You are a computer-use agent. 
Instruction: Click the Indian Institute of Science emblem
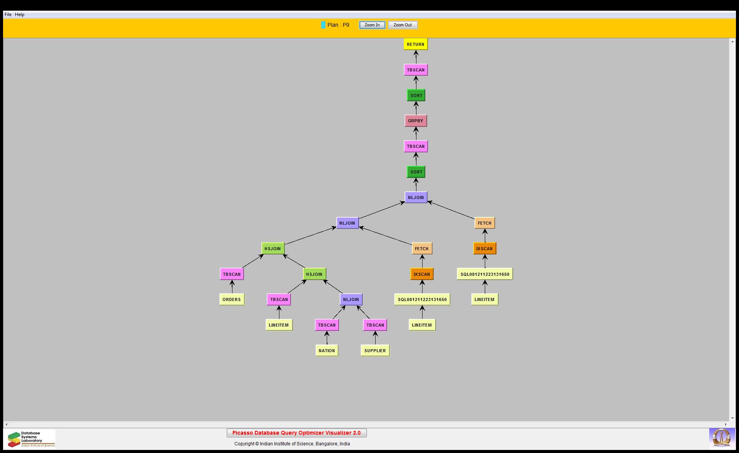tap(722, 438)
